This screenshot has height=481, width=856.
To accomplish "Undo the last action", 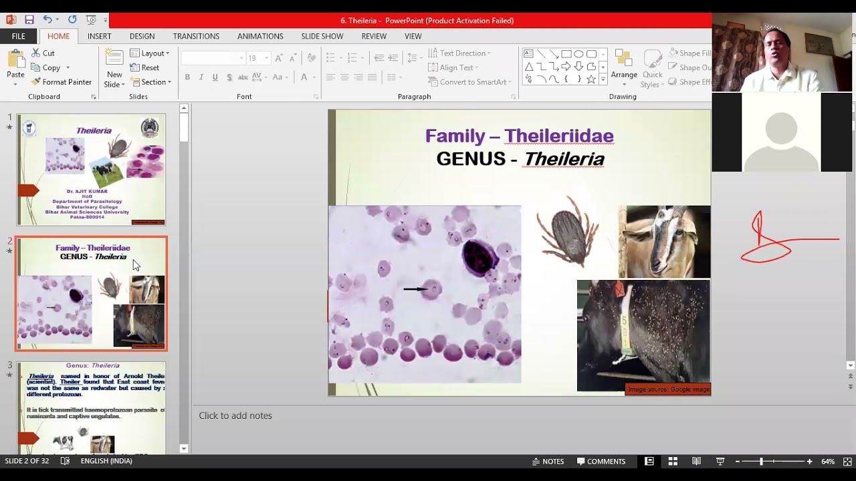I will click(47, 20).
